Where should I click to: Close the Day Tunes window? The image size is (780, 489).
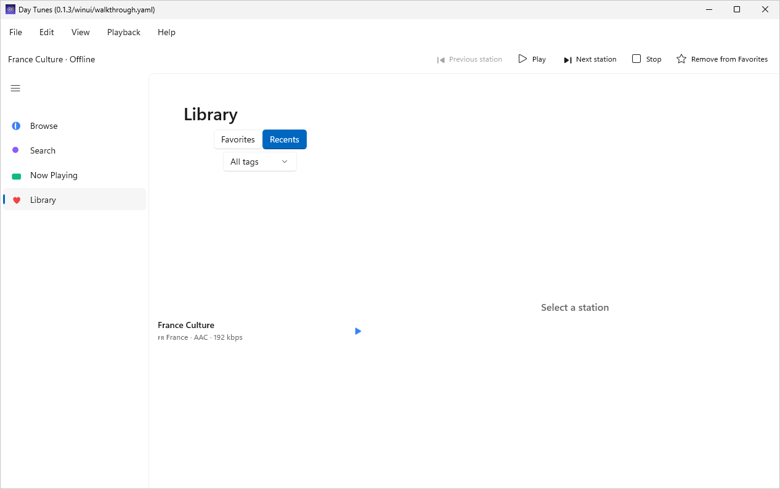pos(765,9)
